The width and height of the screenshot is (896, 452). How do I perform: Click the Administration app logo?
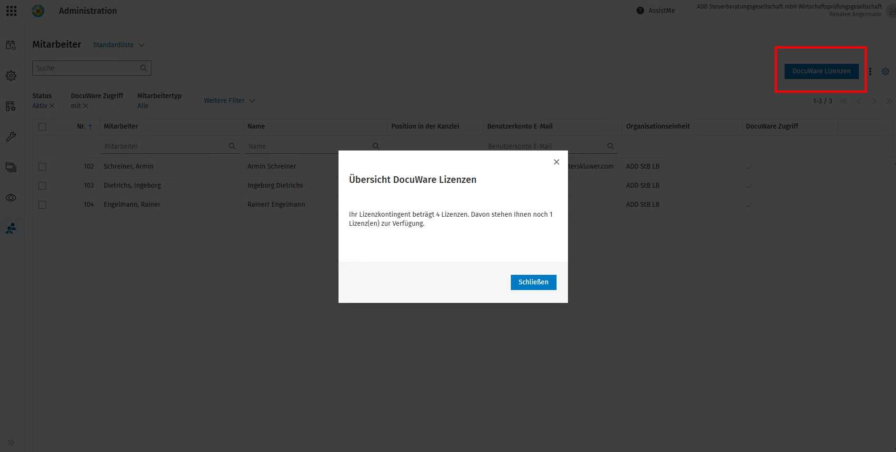(38, 10)
